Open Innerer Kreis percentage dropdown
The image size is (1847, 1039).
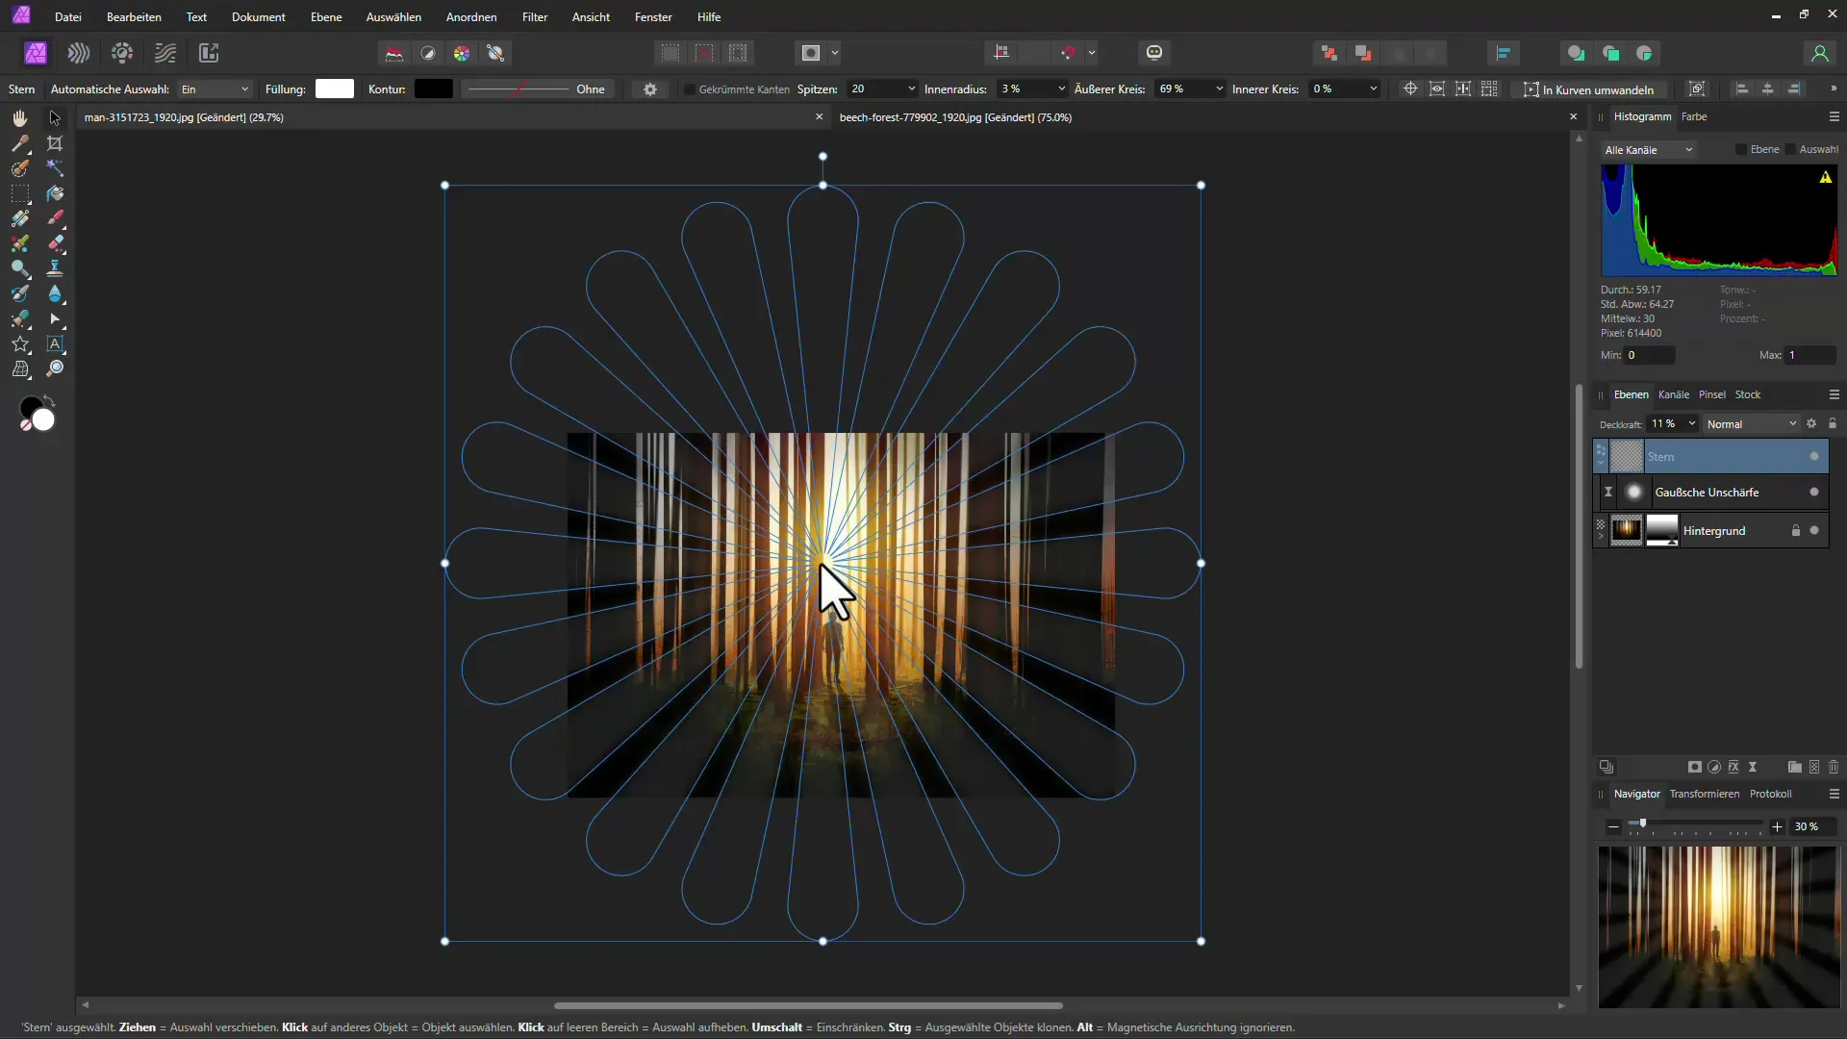[x=1373, y=89]
